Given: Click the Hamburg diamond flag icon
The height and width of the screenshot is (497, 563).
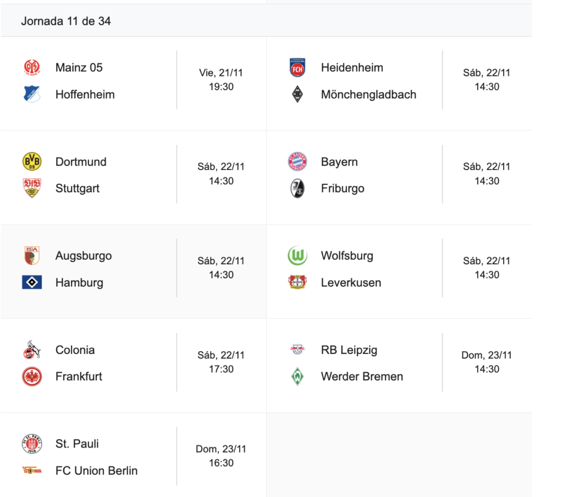Looking at the screenshot, I should pyautogui.click(x=31, y=282).
